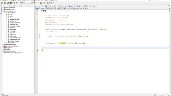Image resolution: width=171 pixels, height=96 pixels.
Task: Click the Save All toolbar icon
Action: click(11, 3)
